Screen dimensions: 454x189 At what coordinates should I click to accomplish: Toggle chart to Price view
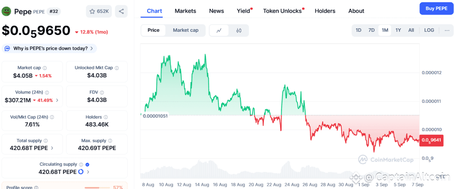[153, 30]
